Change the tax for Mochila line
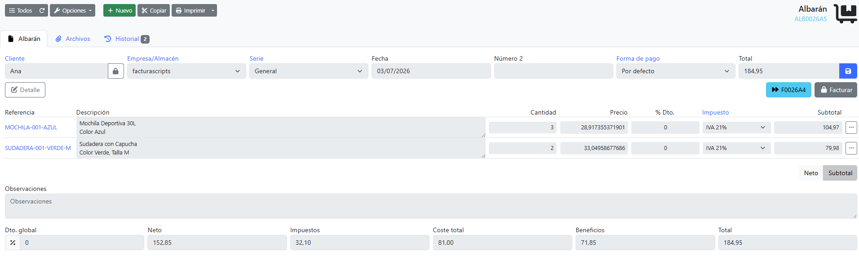 point(736,128)
